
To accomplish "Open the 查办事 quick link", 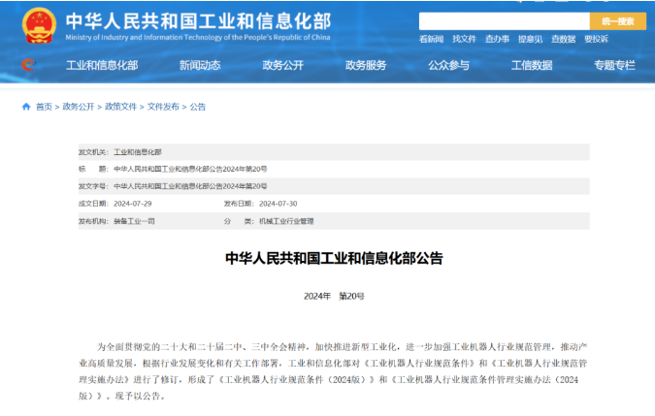I will click(x=497, y=39).
